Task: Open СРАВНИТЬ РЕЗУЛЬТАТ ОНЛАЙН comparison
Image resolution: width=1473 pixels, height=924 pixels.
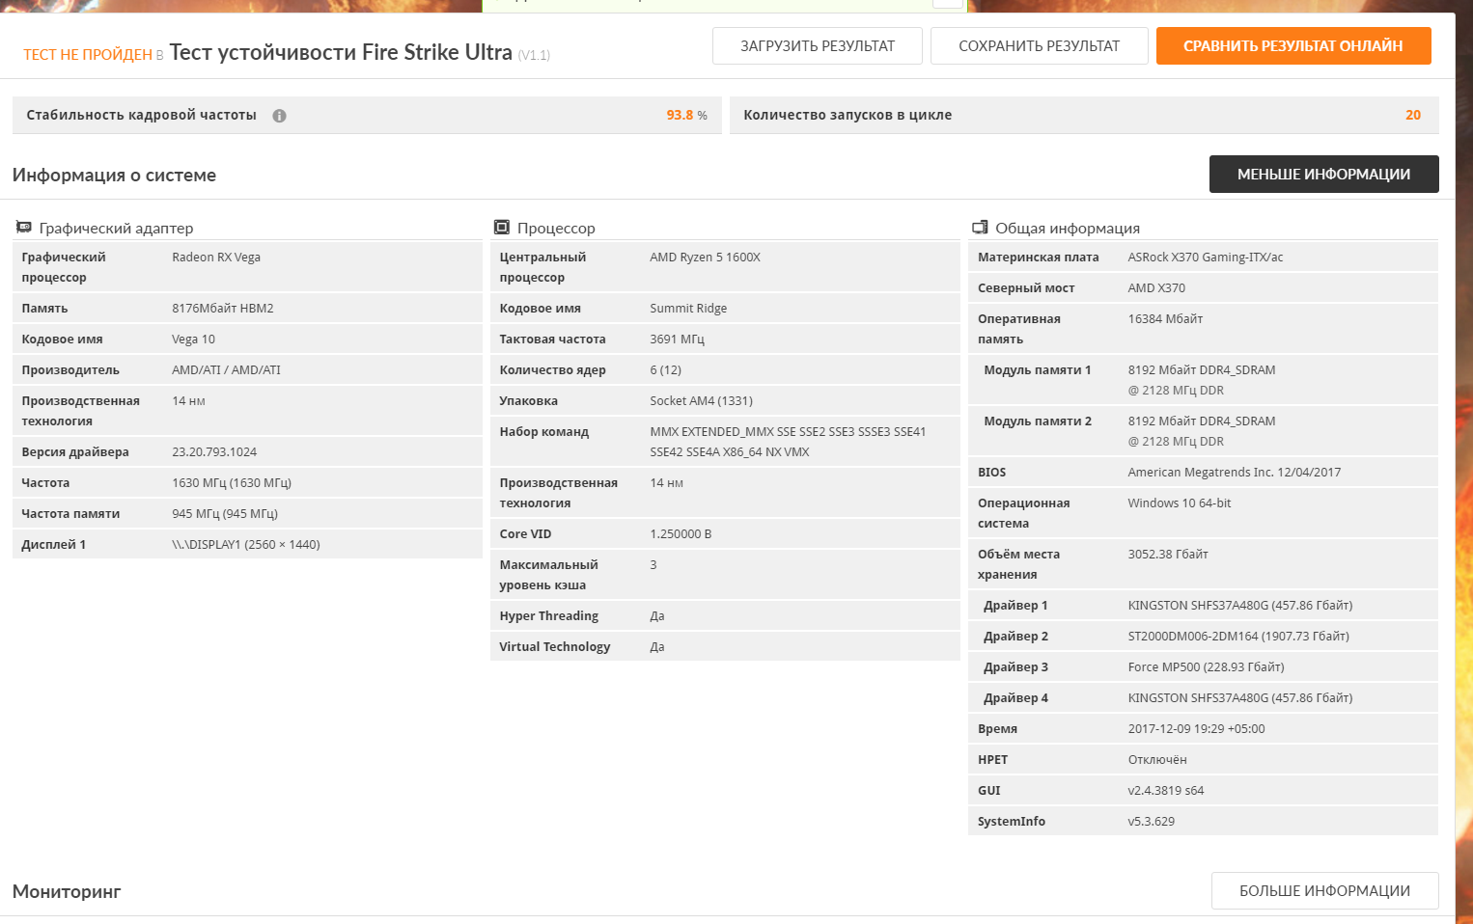Action: tap(1293, 46)
